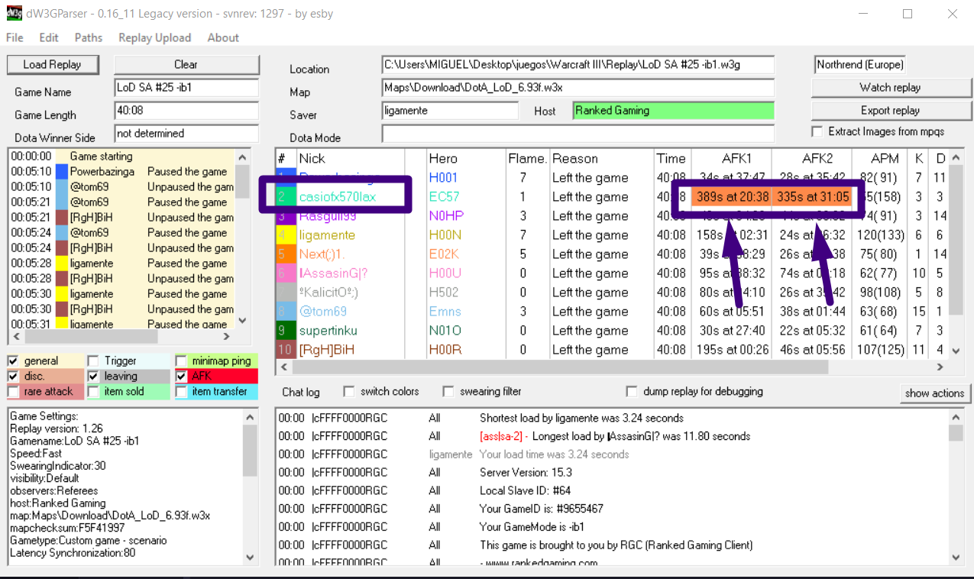The height and width of the screenshot is (579, 974).
Task: Toggle the disc. filter checkbox
Action: pos(14,377)
